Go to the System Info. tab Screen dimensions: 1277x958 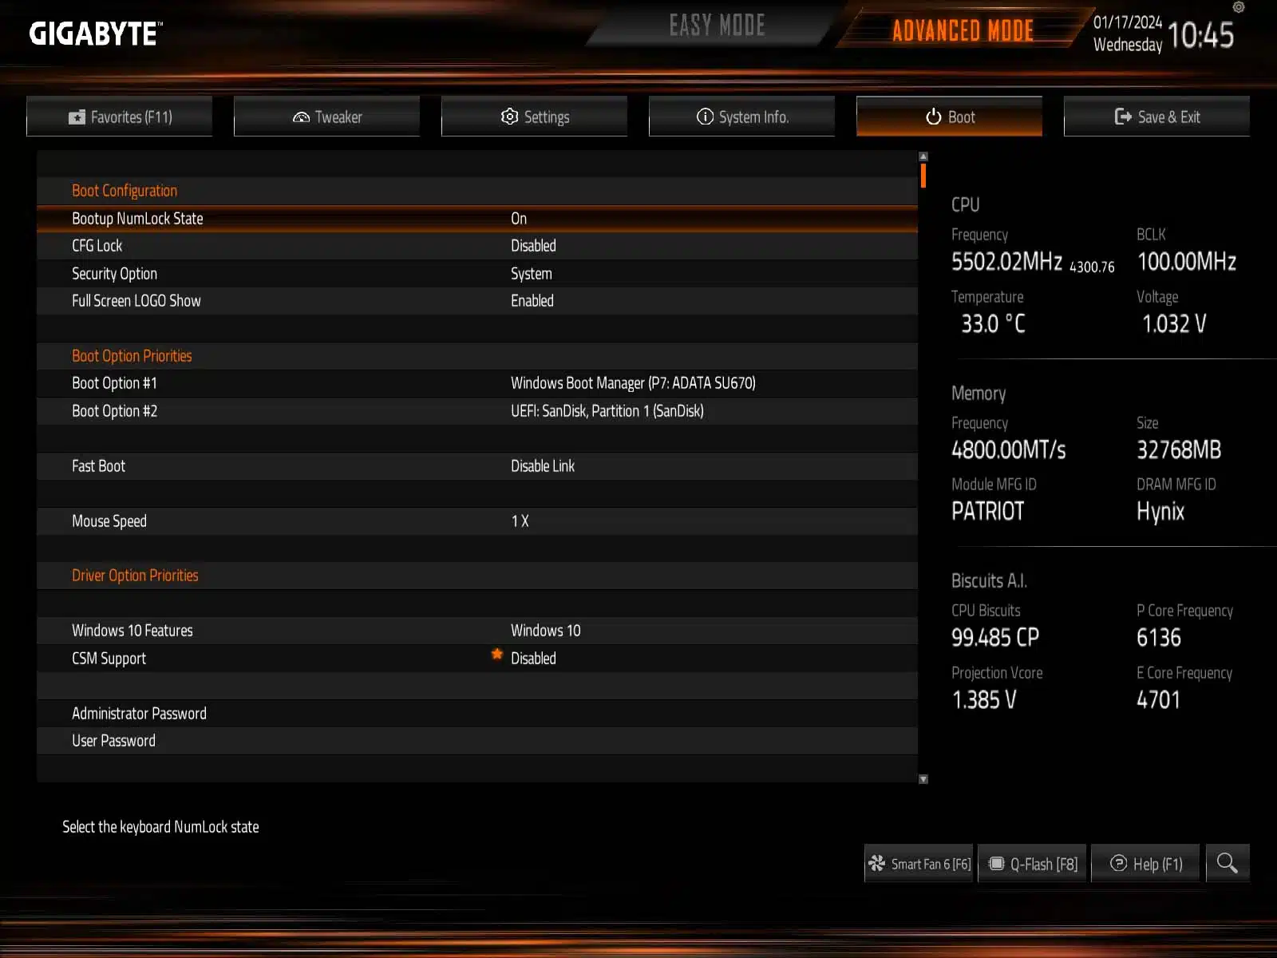pos(742,117)
